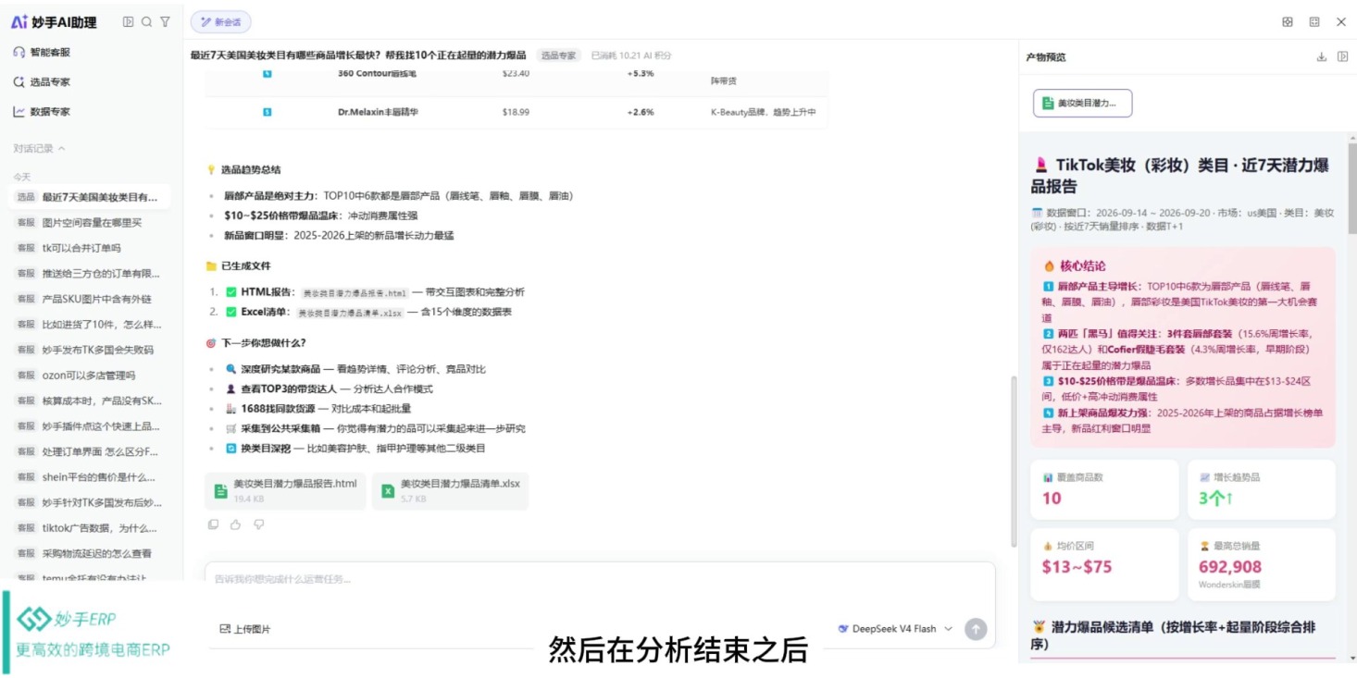Click 换类目深挖 suggestion line
Viewport: 1357px width, 678px height.
pyautogui.click(x=355, y=448)
